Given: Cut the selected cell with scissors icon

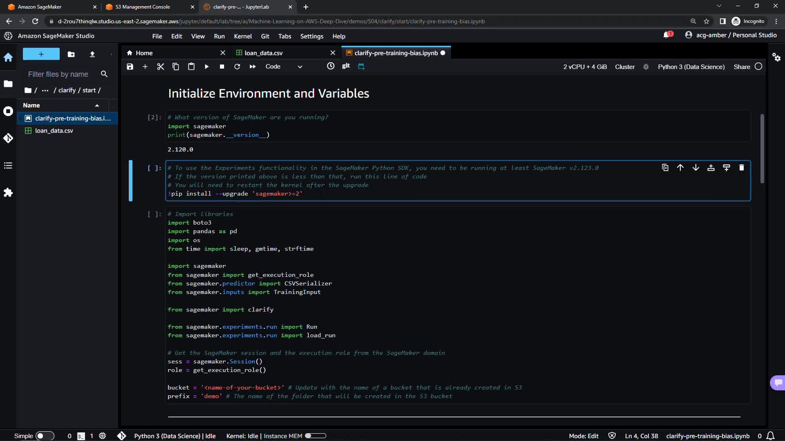Looking at the screenshot, I should tap(160, 67).
